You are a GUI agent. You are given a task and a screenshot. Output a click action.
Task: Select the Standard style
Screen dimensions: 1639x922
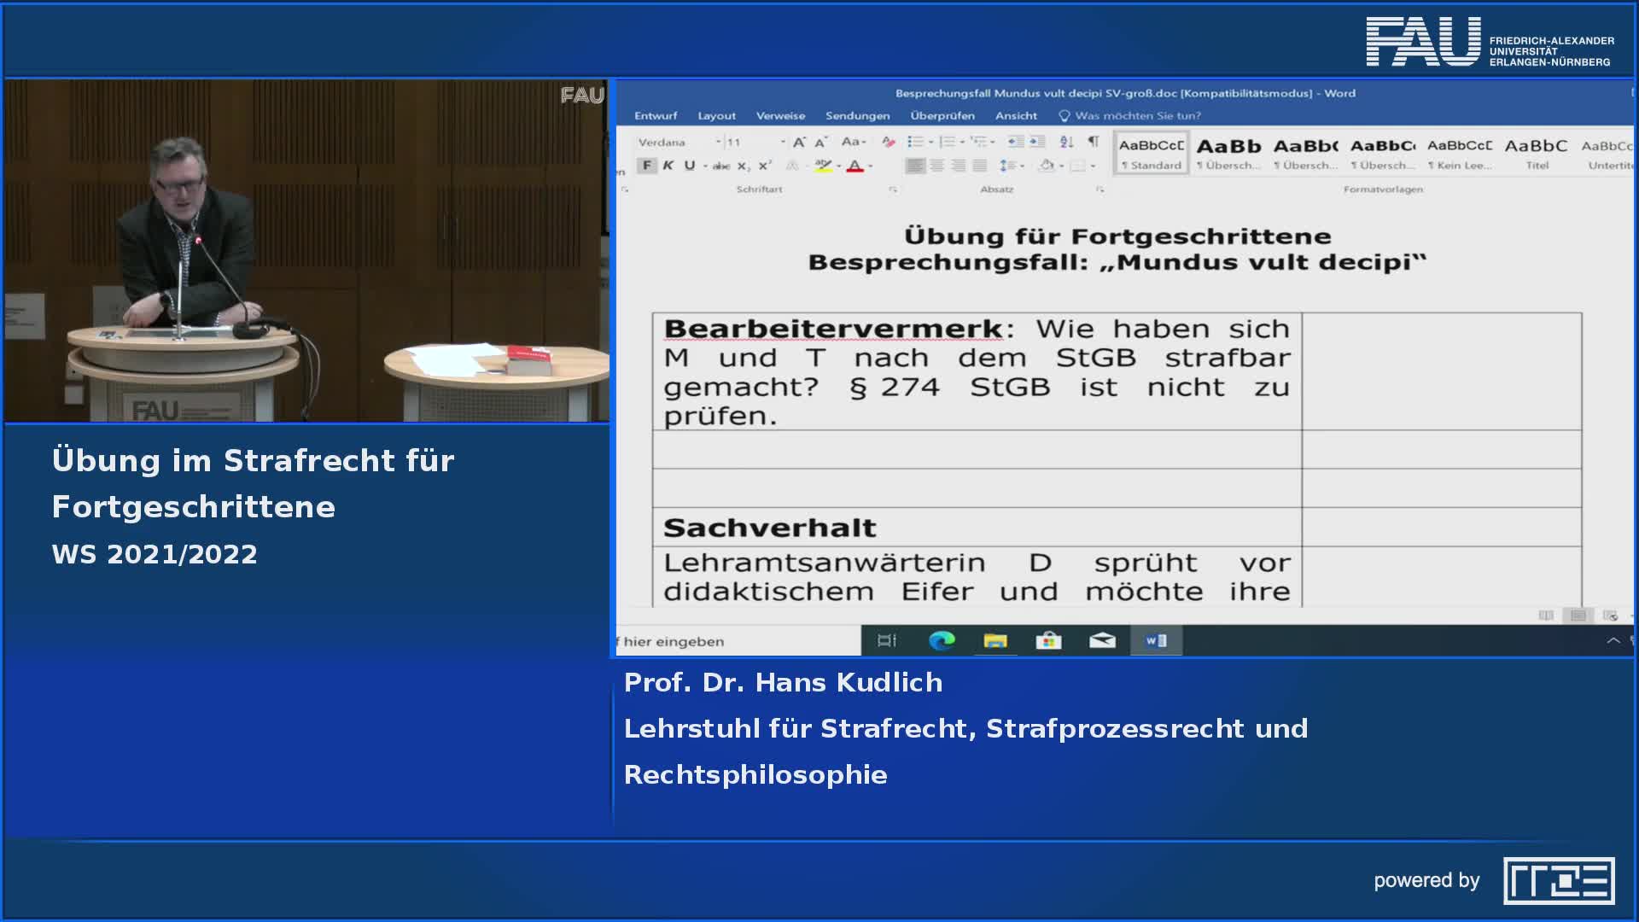[x=1151, y=154]
